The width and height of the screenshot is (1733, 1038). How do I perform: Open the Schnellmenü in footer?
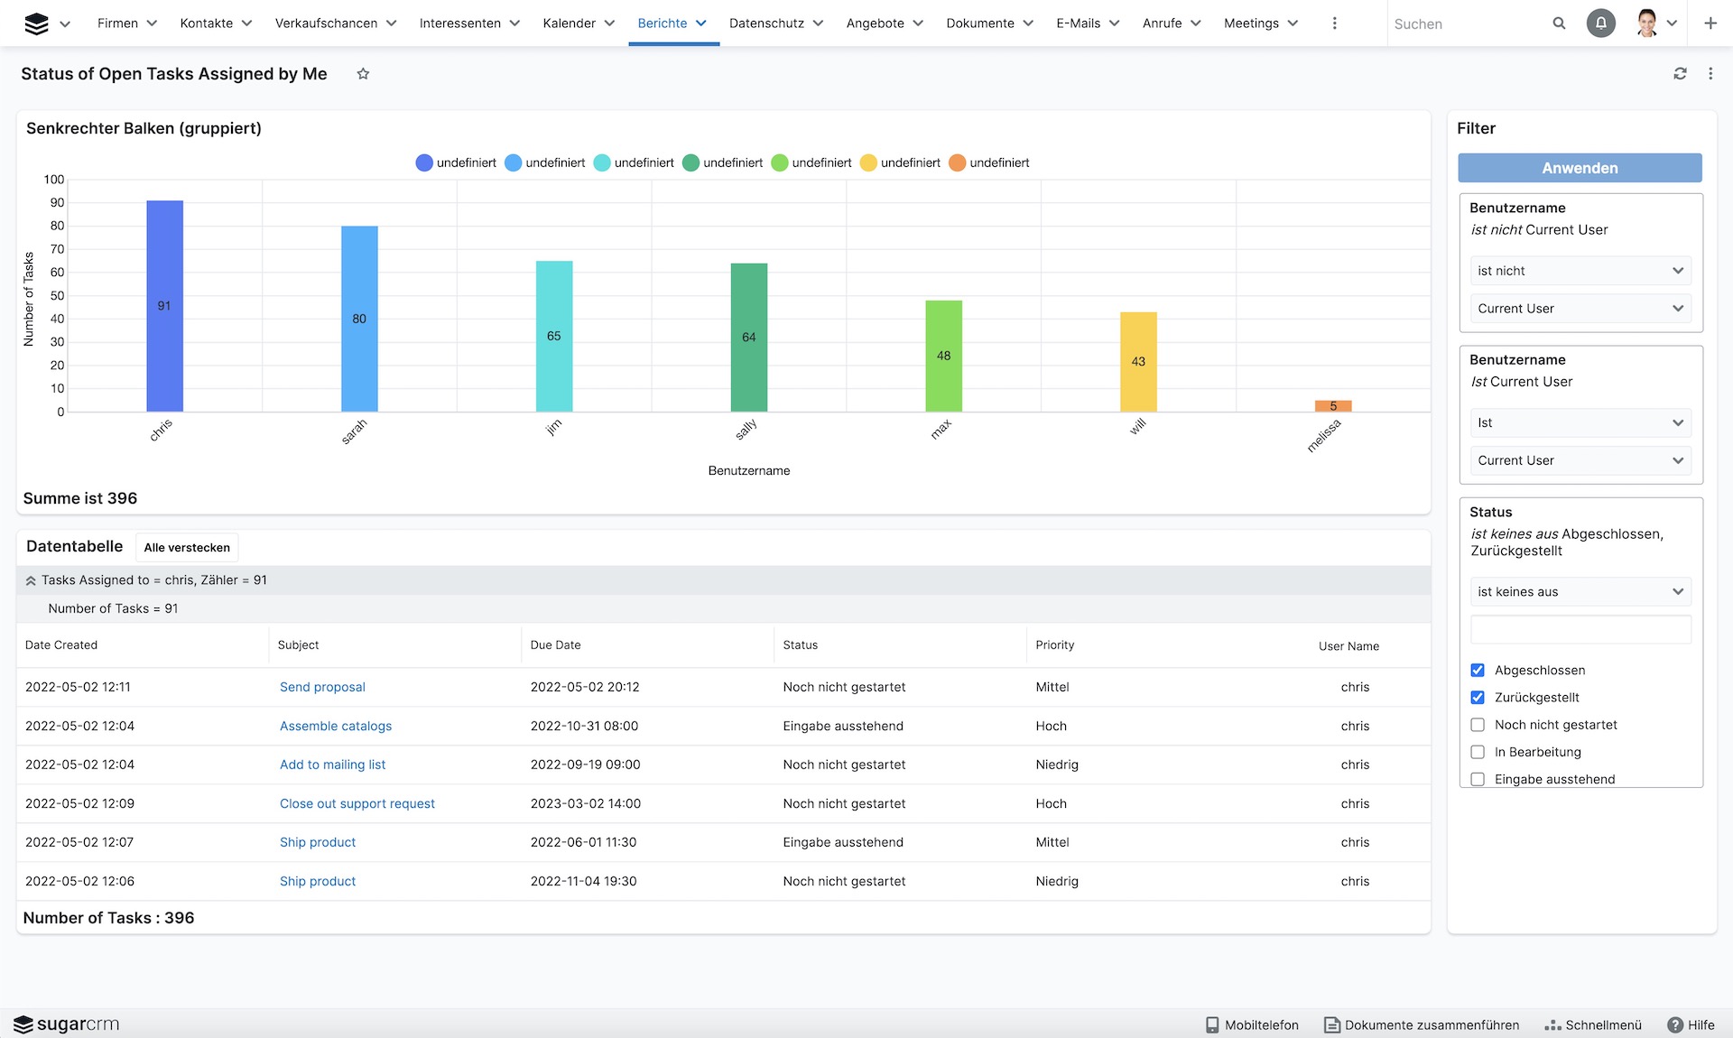pyautogui.click(x=1593, y=1024)
